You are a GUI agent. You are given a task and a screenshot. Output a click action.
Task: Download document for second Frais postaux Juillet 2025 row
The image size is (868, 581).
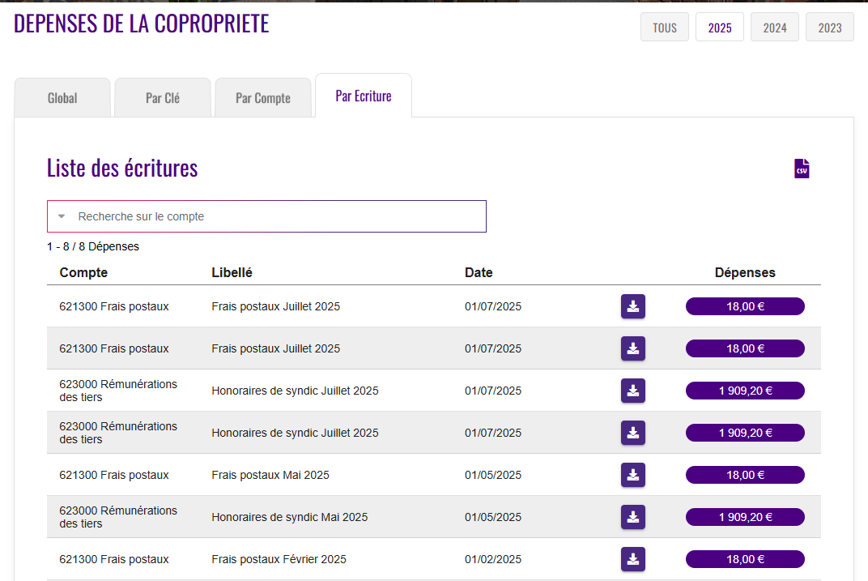(632, 348)
